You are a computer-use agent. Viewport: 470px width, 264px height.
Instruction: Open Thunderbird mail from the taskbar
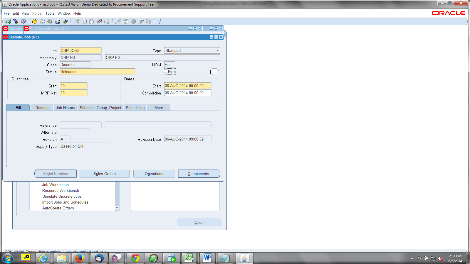(99, 258)
